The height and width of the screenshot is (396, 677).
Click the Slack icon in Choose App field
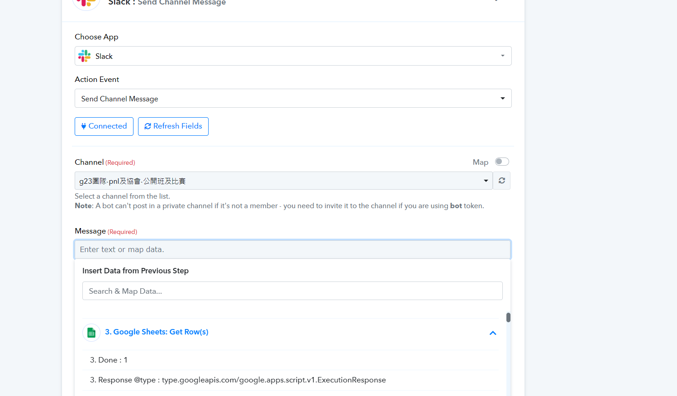[85, 56]
